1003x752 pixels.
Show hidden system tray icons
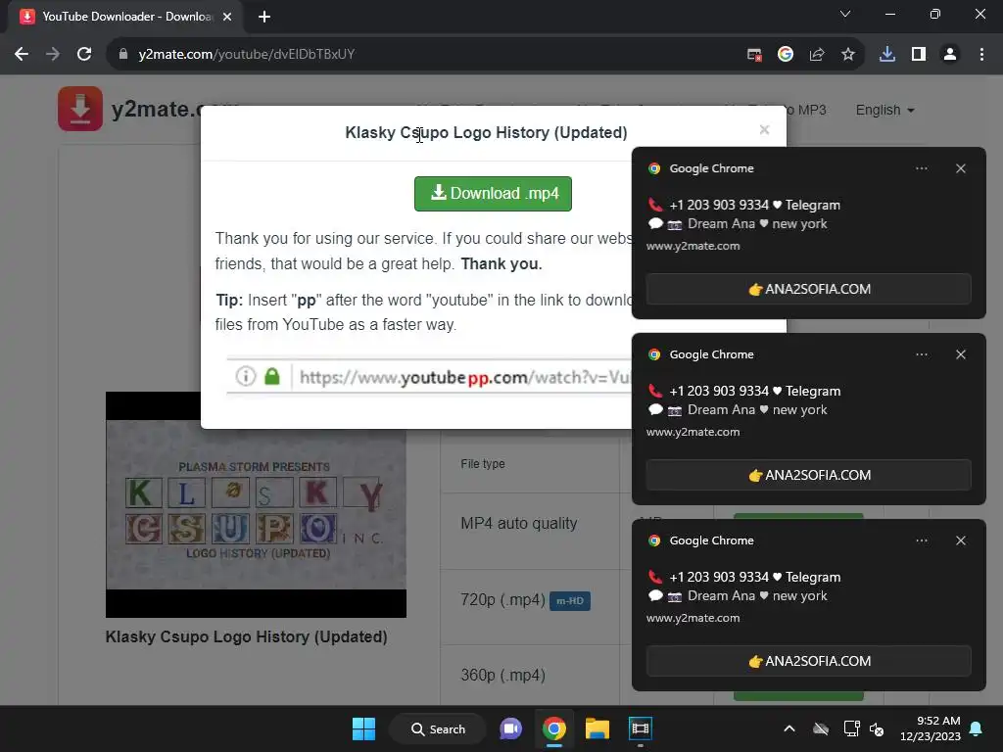point(789,728)
